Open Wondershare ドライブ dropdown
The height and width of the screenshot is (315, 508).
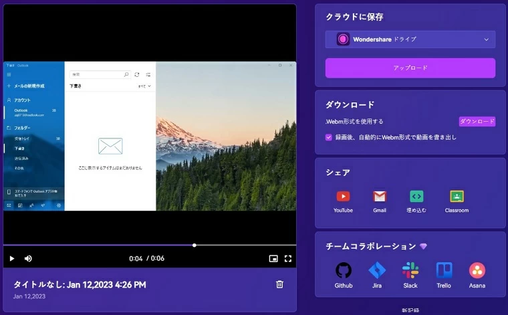pos(410,39)
